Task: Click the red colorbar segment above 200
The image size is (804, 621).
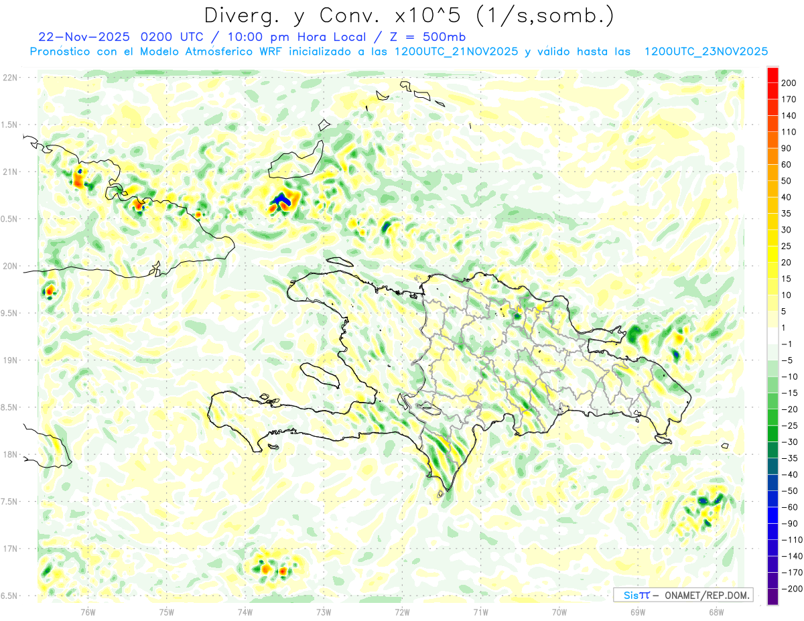Action: (x=773, y=74)
